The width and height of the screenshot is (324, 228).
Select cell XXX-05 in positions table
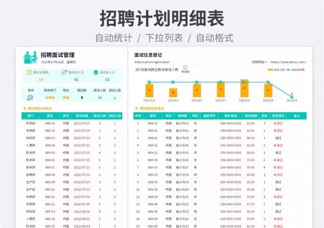click(50, 153)
